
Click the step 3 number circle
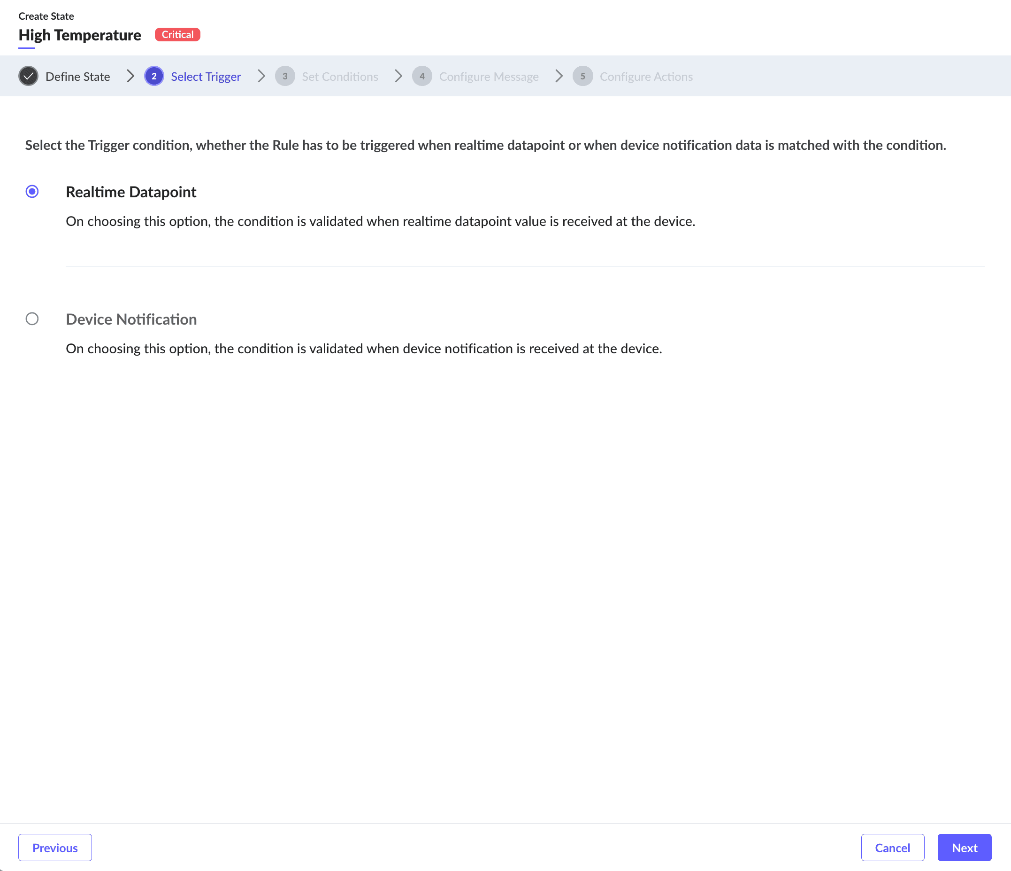click(285, 76)
